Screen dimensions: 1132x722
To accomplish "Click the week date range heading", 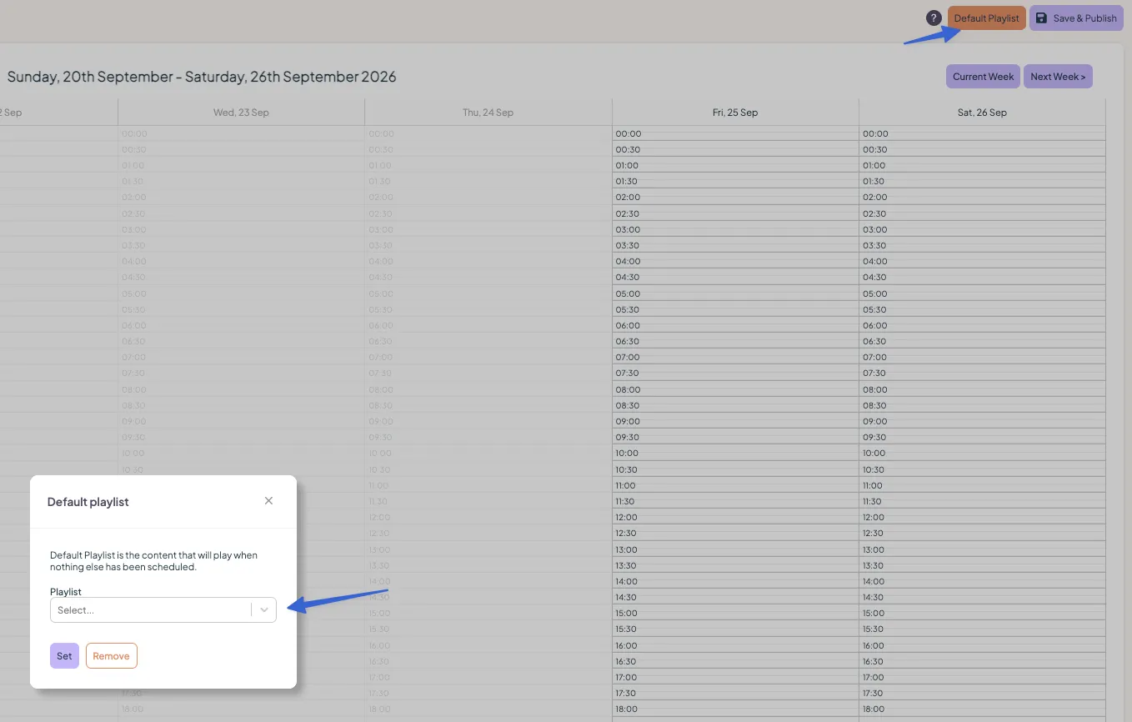I will pyautogui.click(x=202, y=77).
